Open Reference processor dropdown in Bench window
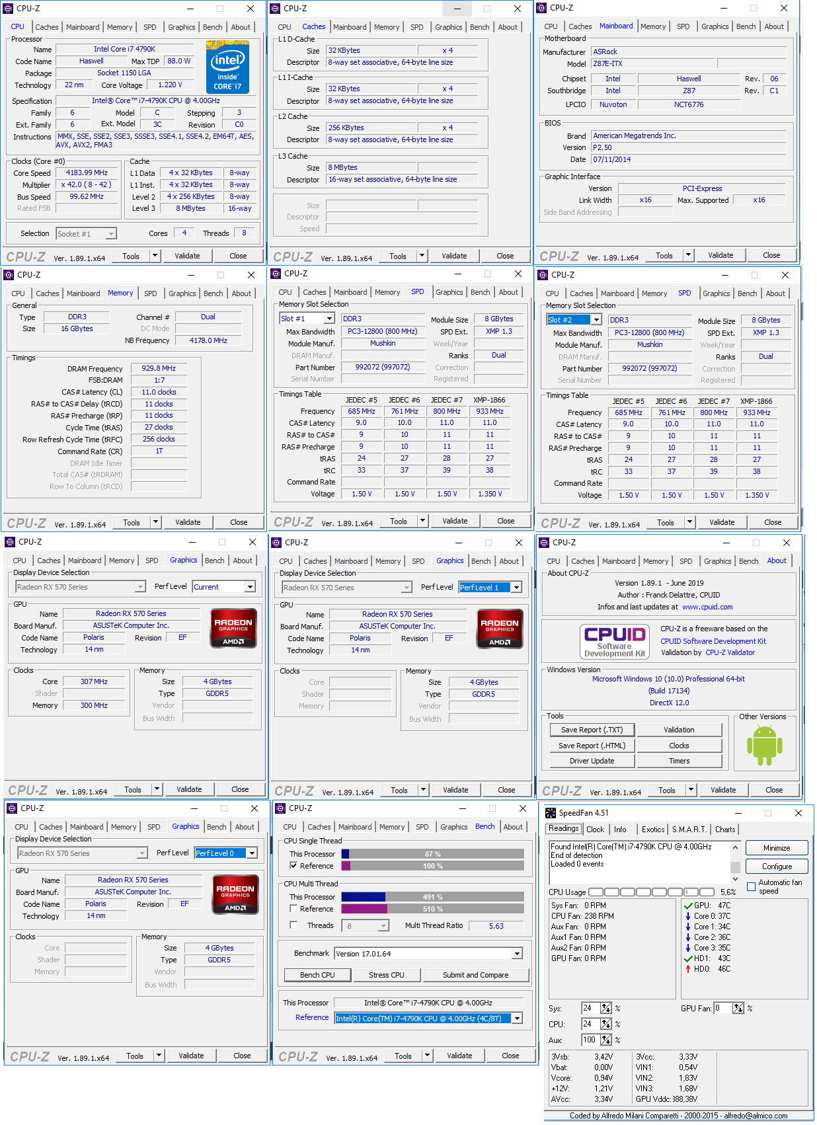Image resolution: width=817 pixels, height=1125 pixels. coord(517,1019)
